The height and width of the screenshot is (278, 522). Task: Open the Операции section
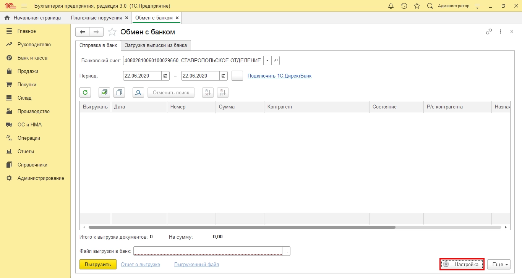29,138
